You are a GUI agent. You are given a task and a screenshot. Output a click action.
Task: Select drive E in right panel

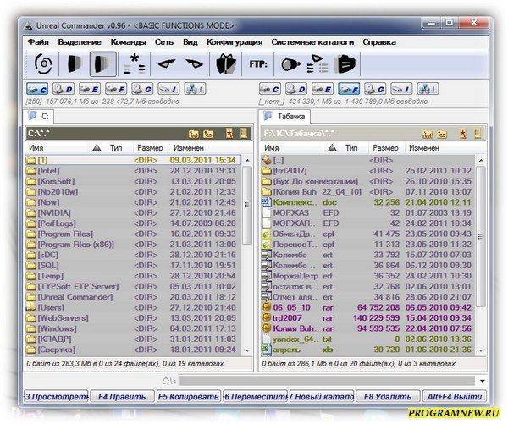(x=323, y=89)
